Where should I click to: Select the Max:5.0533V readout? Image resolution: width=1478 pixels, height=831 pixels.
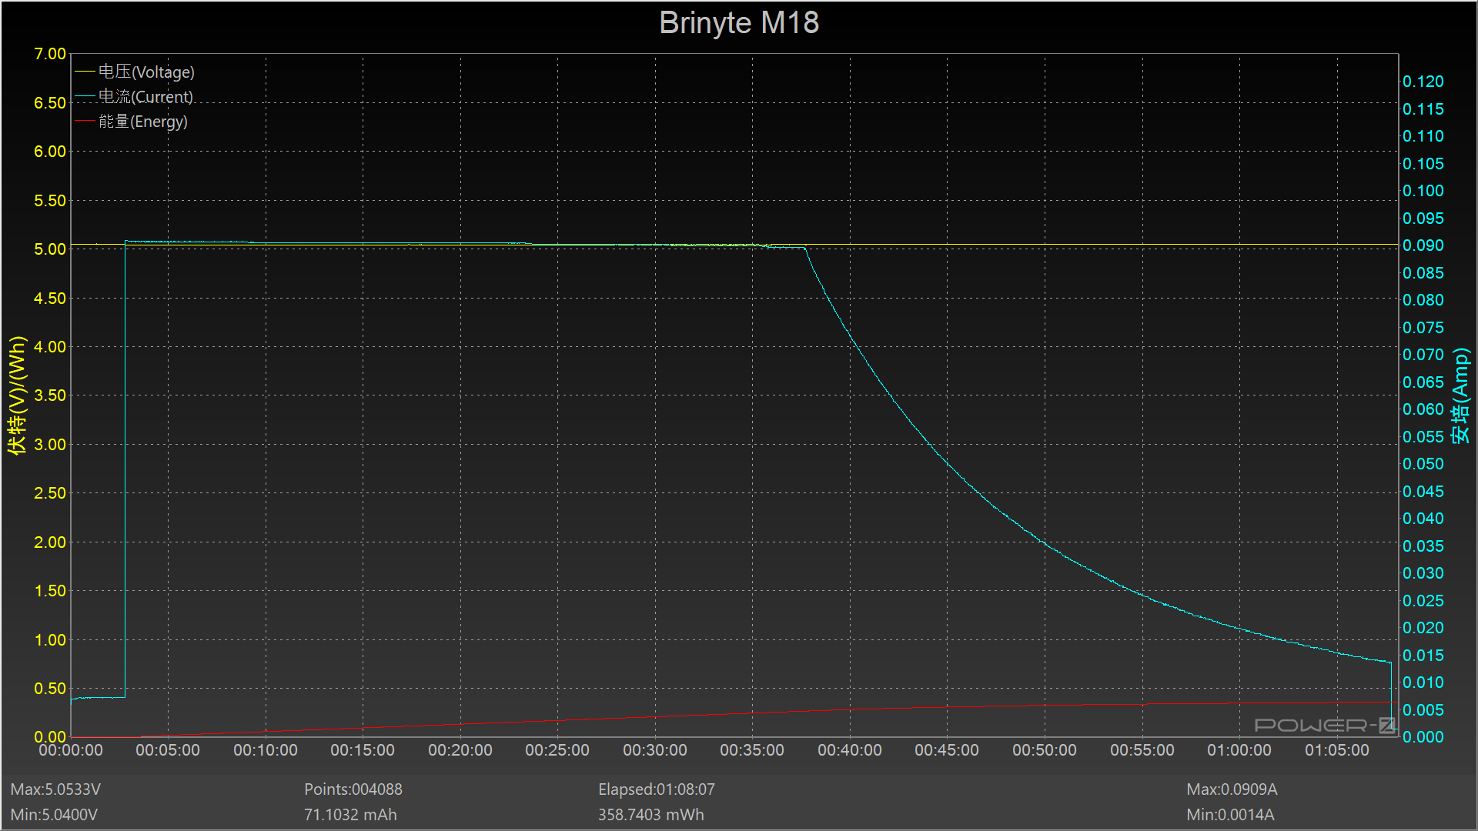(55, 789)
